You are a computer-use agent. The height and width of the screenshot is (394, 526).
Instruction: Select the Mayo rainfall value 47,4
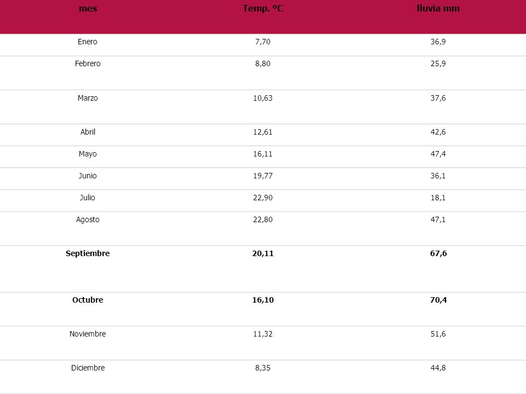coord(438,154)
